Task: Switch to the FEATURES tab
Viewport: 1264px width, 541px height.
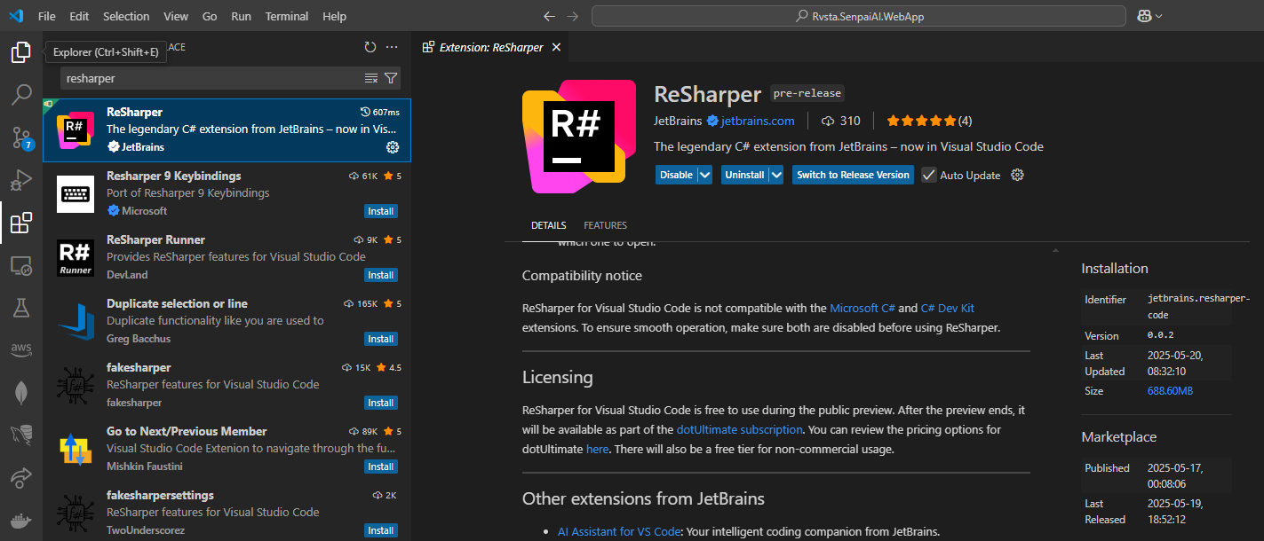Action: coord(605,224)
